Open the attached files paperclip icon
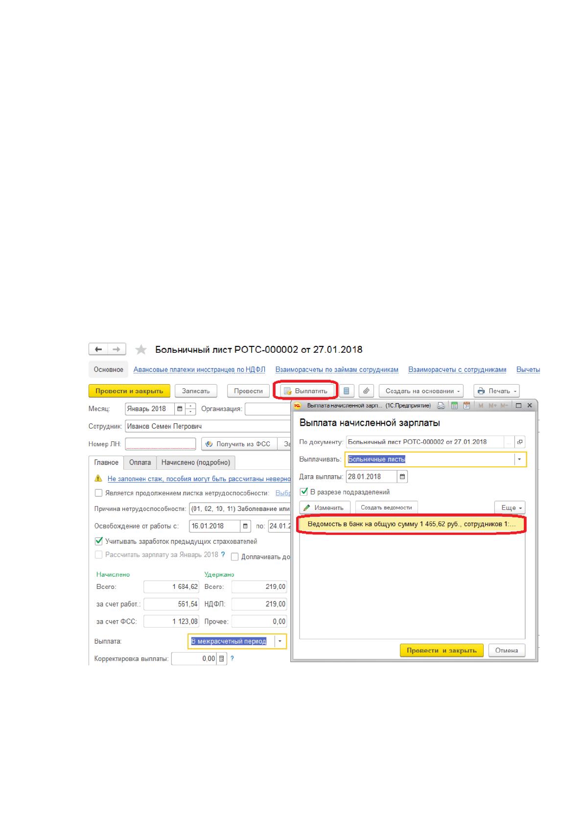 pyautogui.click(x=366, y=391)
